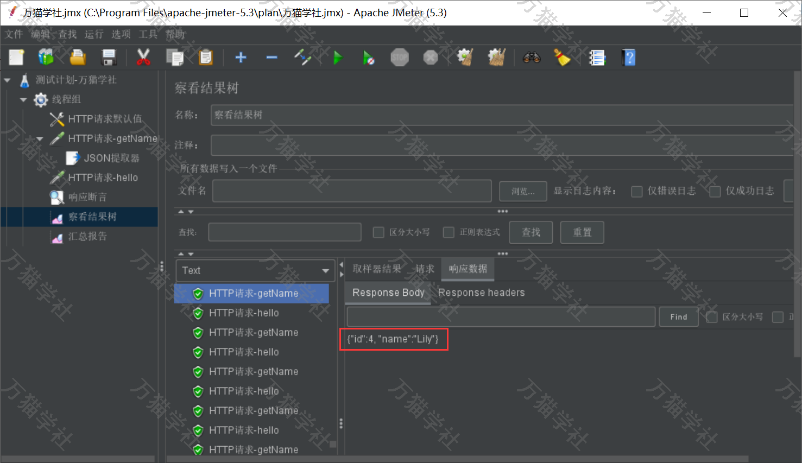The width and height of the screenshot is (802, 463).
Task: Open the 编辑 menu
Action: pos(40,34)
